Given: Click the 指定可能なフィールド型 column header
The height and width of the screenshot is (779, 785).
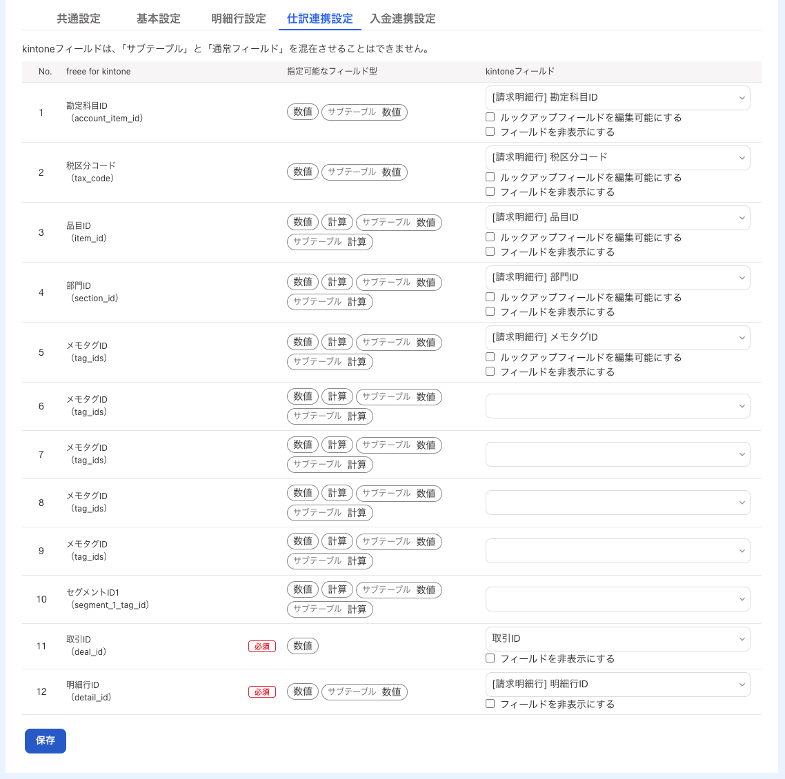Looking at the screenshot, I should (x=332, y=72).
